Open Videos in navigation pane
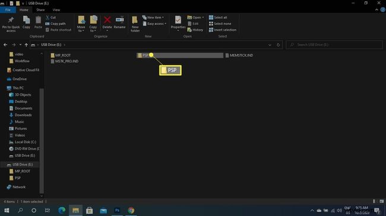 point(17,136)
